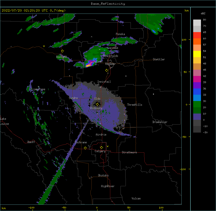This screenshot has height=211, width=216.
Task: Click the RockyMH label
Action: click(61, 57)
